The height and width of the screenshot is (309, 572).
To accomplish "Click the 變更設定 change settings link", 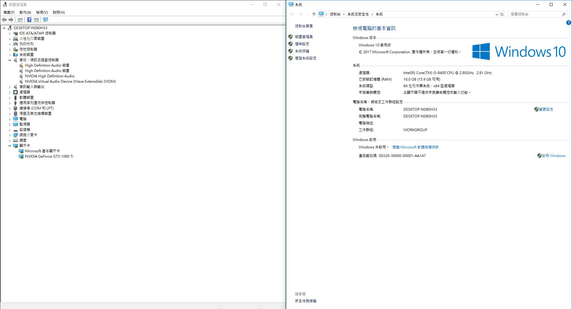I will click(546, 109).
